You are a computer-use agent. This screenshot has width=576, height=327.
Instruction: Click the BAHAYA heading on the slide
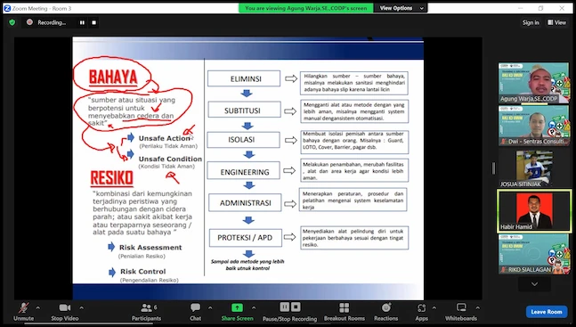click(113, 78)
